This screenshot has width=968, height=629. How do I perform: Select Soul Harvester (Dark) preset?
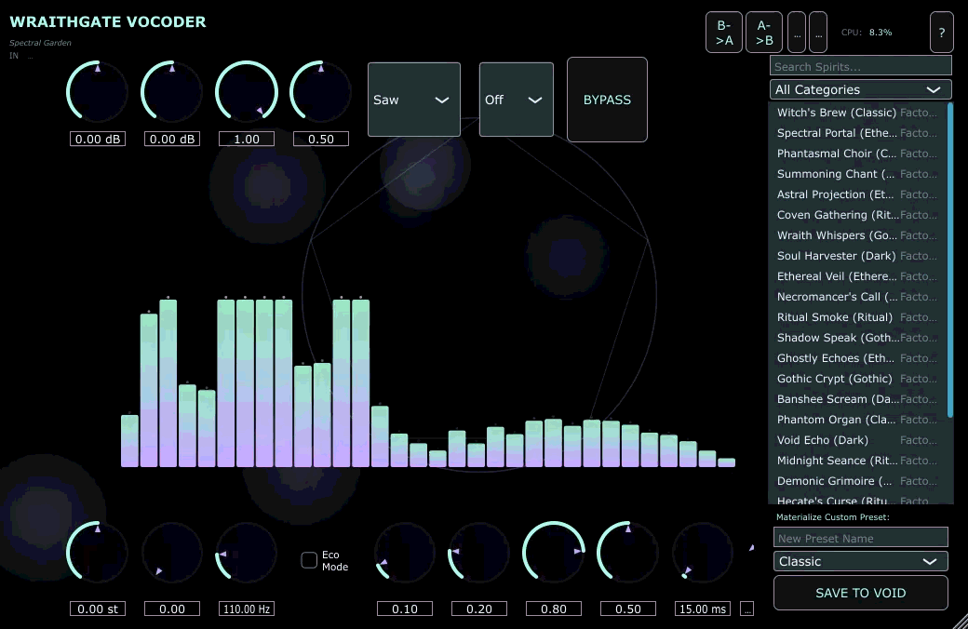pyautogui.click(x=858, y=256)
